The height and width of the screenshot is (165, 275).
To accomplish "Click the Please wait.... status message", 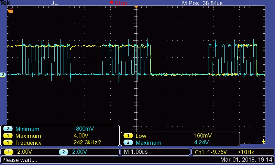I will [x=20, y=160].
